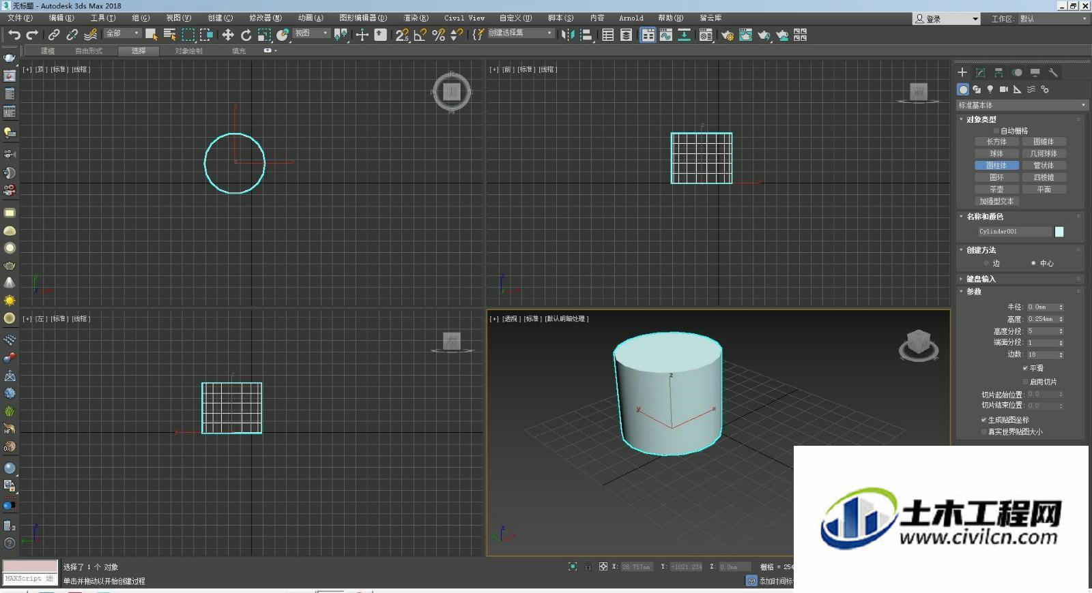Click the 加强型文本 object button
Image resolution: width=1092 pixels, height=593 pixels.
click(996, 201)
